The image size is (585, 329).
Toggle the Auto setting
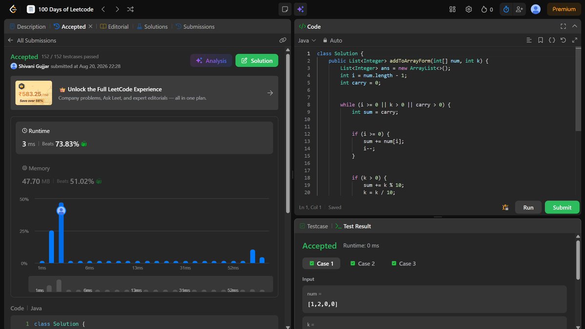point(332,40)
